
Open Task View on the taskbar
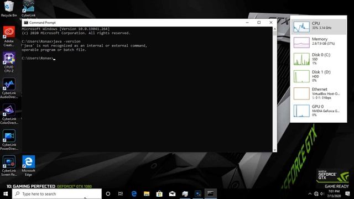tap(121, 194)
